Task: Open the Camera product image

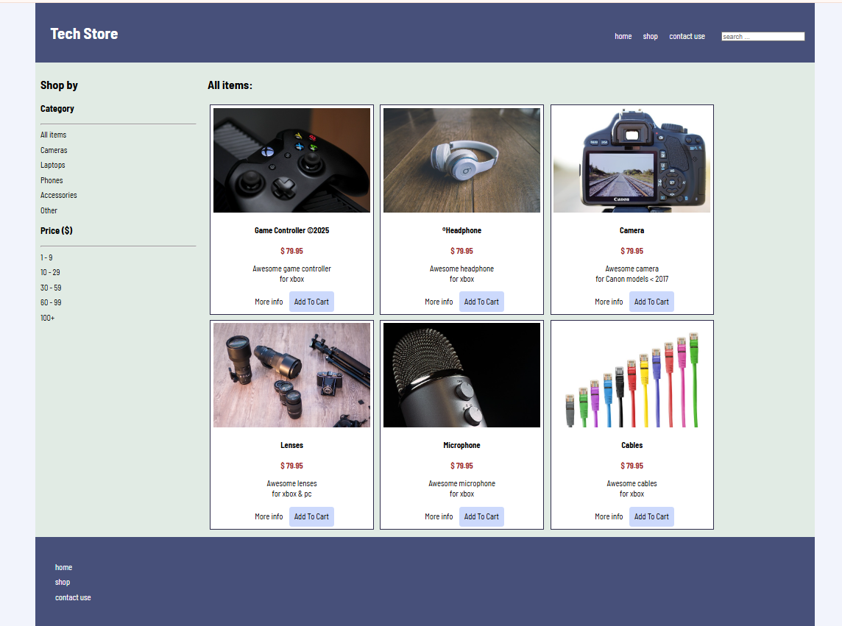Action: tap(632, 160)
